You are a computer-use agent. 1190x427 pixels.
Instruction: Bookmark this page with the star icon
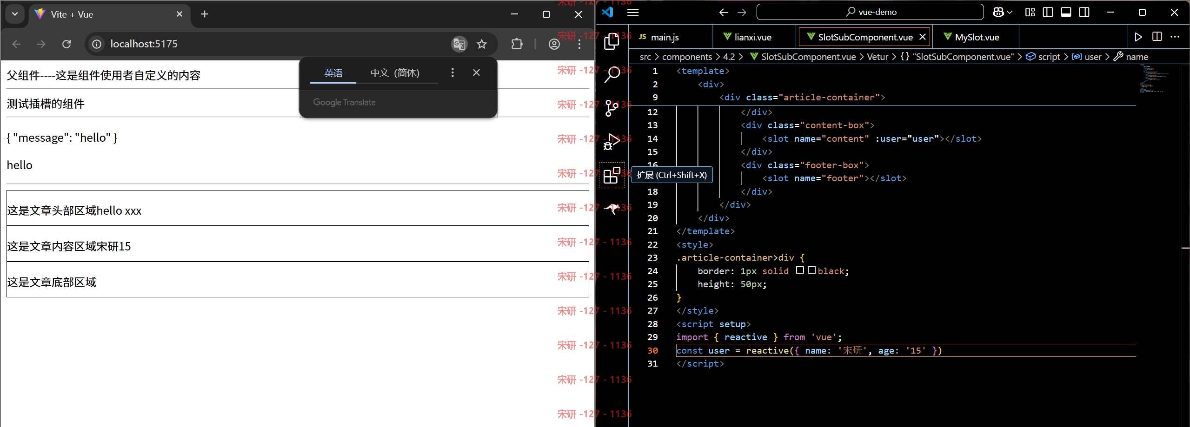pos(482,44)
